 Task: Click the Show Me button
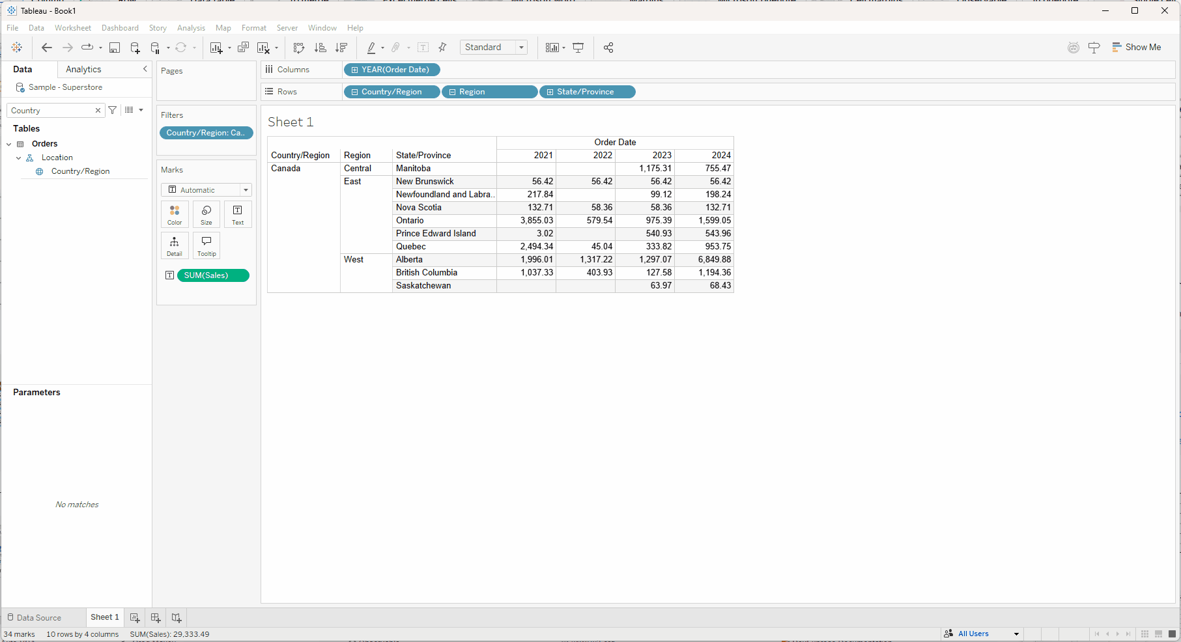pos(1136,48)
